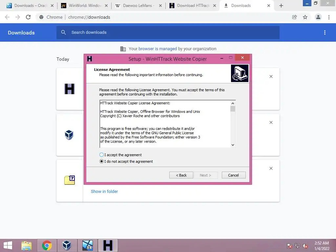Go back in Chrome

point(7,17)
